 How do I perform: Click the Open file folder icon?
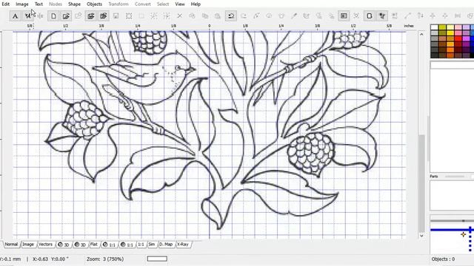[x=66, y=16]
